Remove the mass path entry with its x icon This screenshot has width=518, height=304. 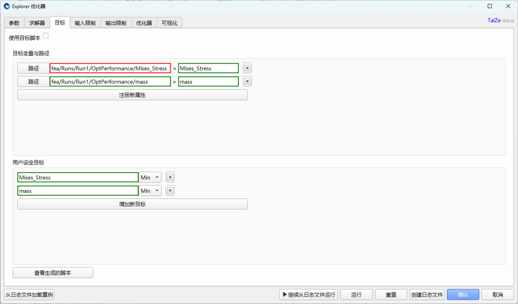coord(247,81)
